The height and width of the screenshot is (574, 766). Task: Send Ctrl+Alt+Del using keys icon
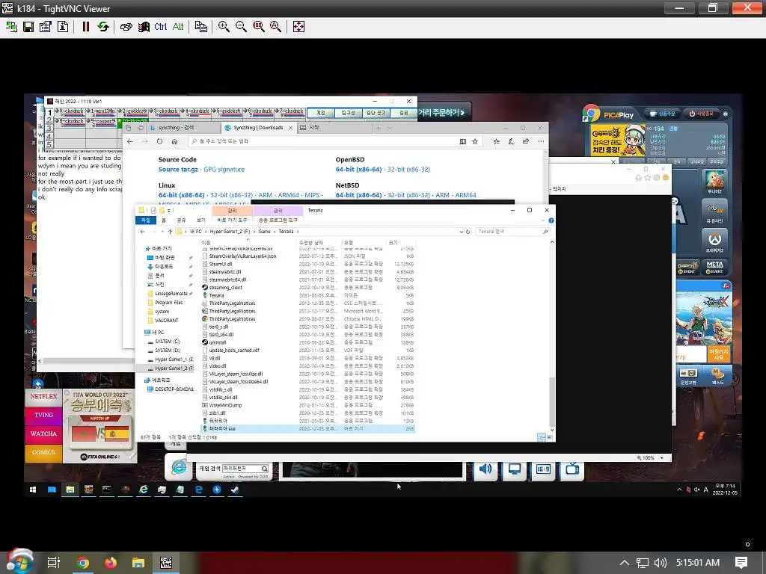coord(126,27)
